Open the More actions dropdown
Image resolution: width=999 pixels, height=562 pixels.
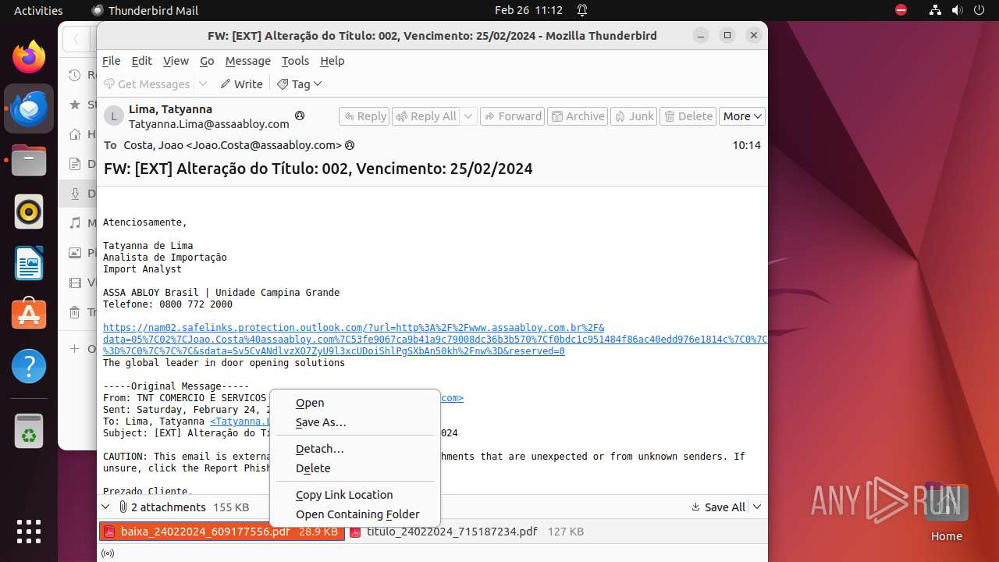pos(741,116)
